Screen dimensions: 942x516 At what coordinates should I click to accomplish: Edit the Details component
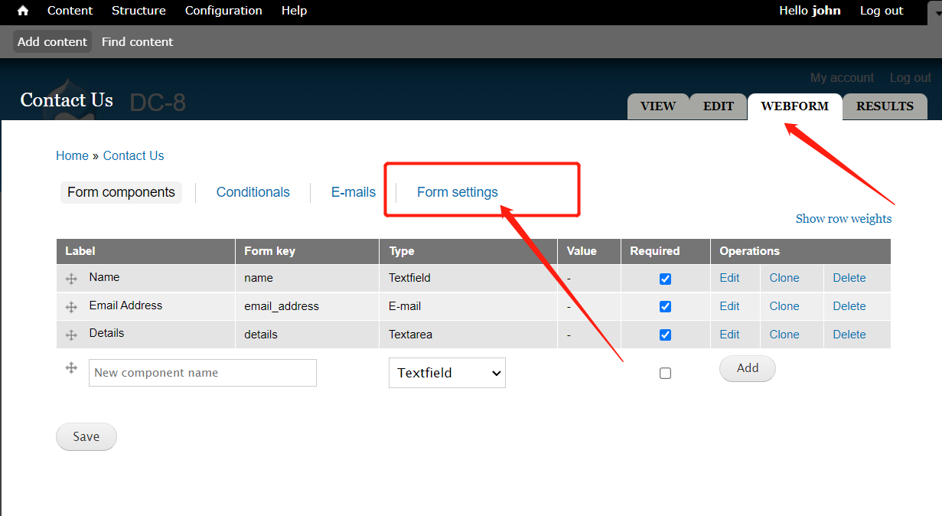click(x=730, y=335)
